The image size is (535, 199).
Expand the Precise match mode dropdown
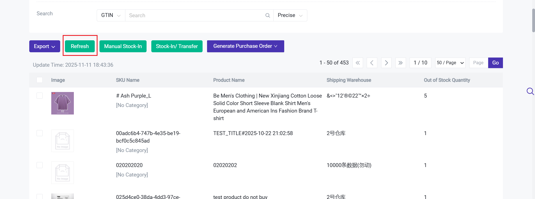[x=290, y=16]
